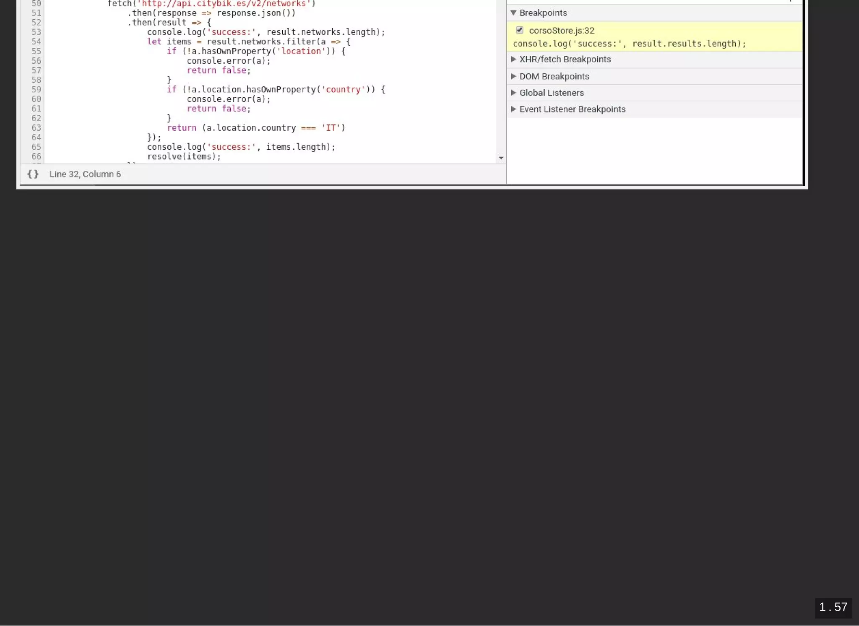Viewport: 859px width, 626px height.
Task: Click the 'Line 32, Column 6' status text
Action: pos(85,174)
